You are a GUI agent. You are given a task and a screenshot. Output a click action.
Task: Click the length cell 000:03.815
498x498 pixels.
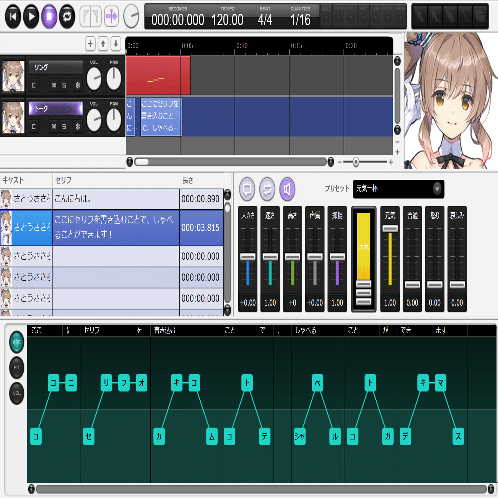point(202,228)
